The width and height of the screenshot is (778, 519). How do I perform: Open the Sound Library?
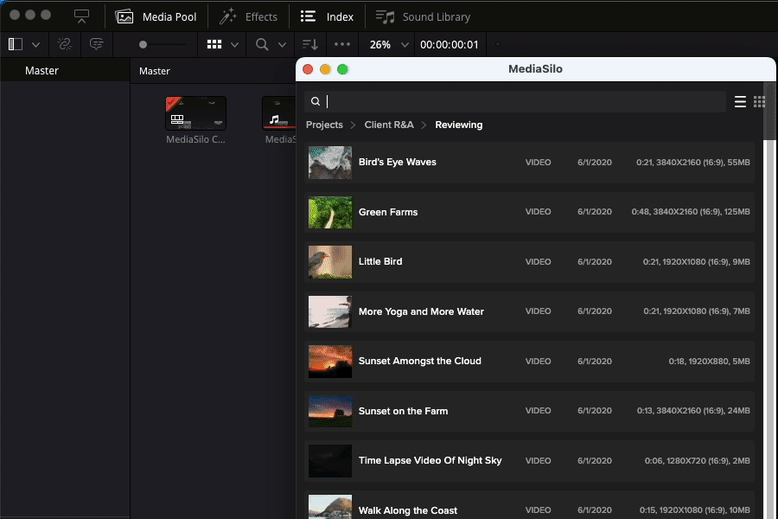[423, 16]
